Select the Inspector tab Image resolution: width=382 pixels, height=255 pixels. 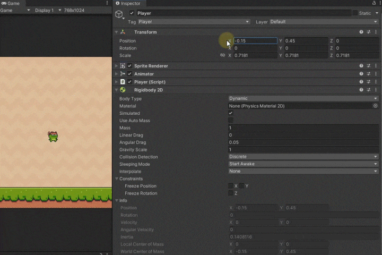click(128, 3)
